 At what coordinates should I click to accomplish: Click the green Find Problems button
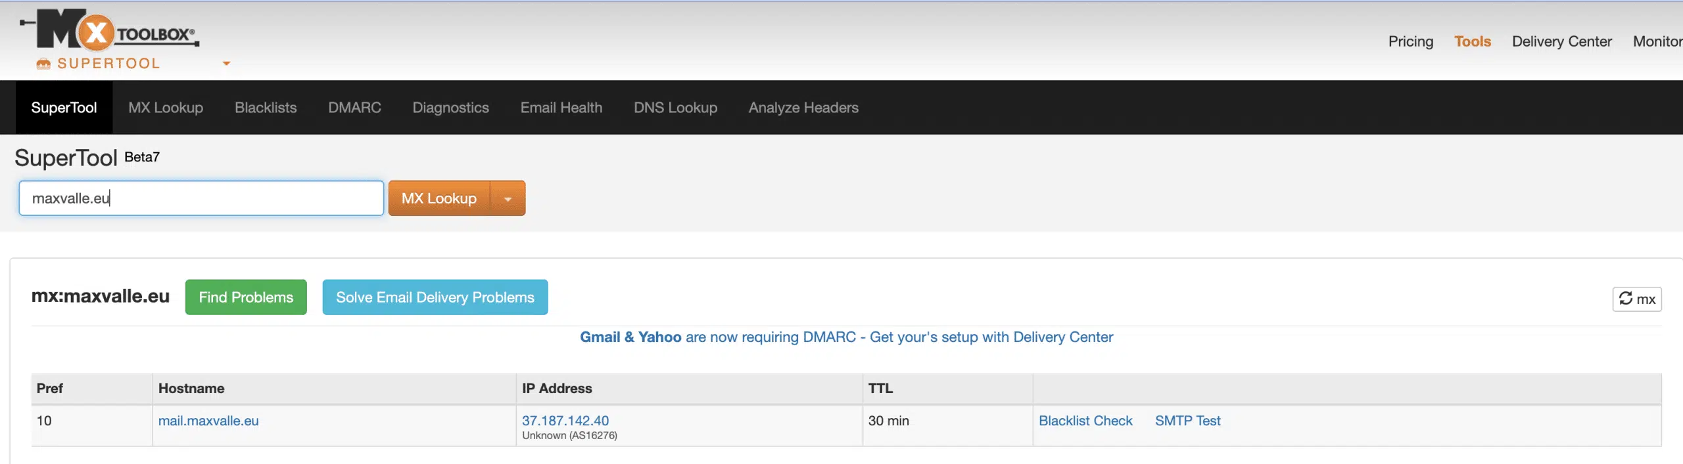(246, 297)
